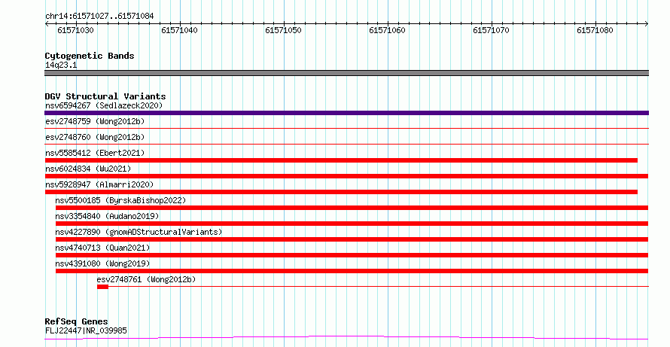This screenshot has height=347, width=670.
Task: Click the DGV Structural Variants track title
Action: coord(105,96)
